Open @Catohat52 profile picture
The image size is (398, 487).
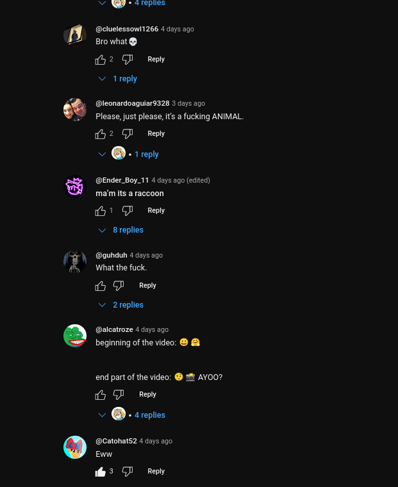point(75,447)
